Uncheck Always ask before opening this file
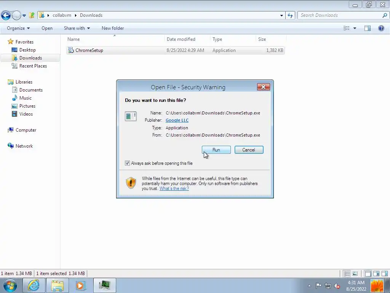Screen dimensions: 390x293 127,163
